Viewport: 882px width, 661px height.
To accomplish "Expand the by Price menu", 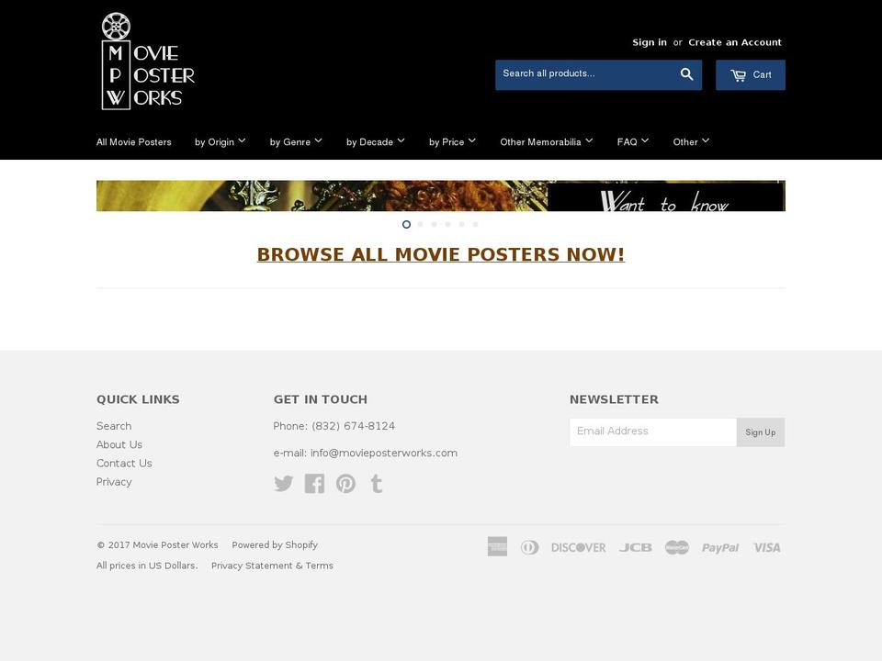I will click(452, 141).
